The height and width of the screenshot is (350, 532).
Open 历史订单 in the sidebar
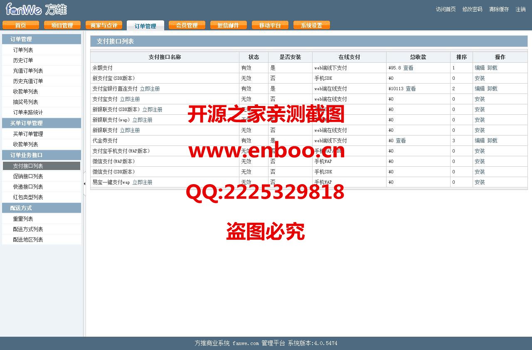tap(23, 60)
